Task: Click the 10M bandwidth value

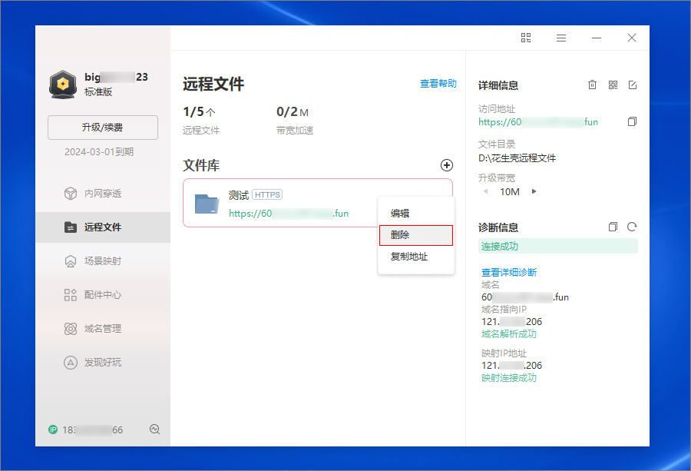Action: click(510, 192)
